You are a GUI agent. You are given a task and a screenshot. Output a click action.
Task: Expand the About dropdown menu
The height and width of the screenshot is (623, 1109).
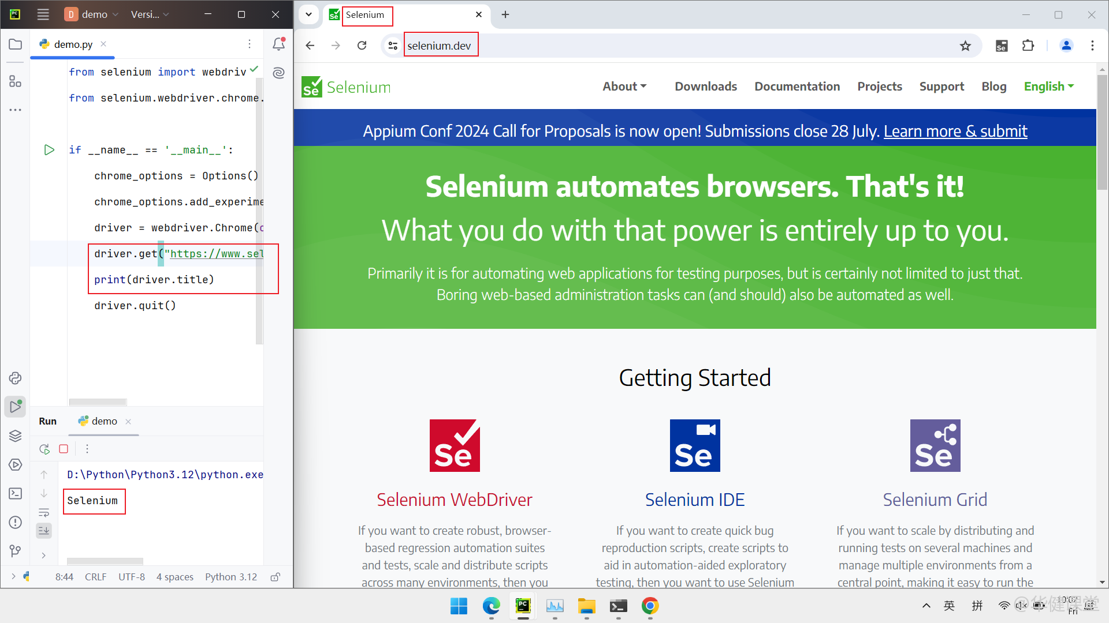[624, 87]
